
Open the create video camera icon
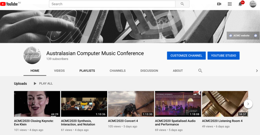pyautogui.click(x=219, y=4)
